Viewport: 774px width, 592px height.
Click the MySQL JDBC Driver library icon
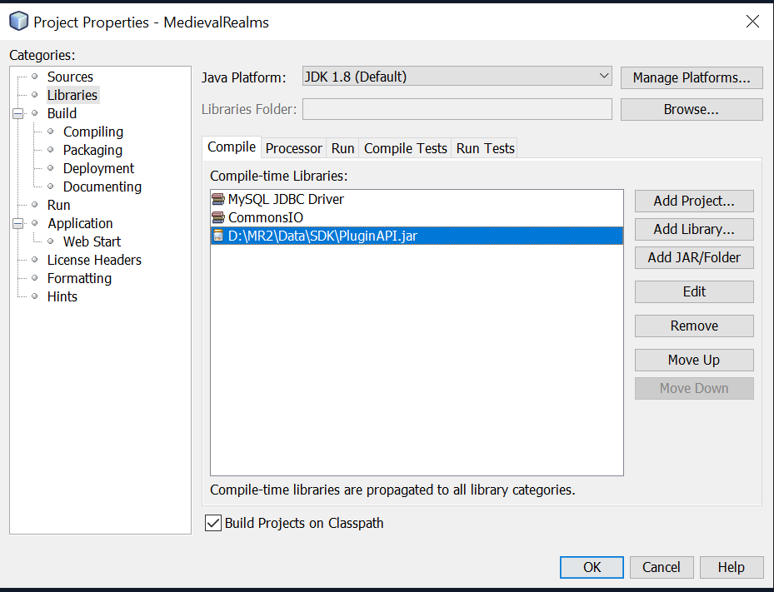pos(218,200)
